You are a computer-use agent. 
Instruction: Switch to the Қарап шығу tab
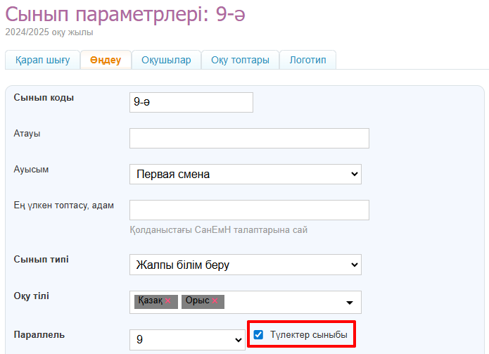point(42,60)
